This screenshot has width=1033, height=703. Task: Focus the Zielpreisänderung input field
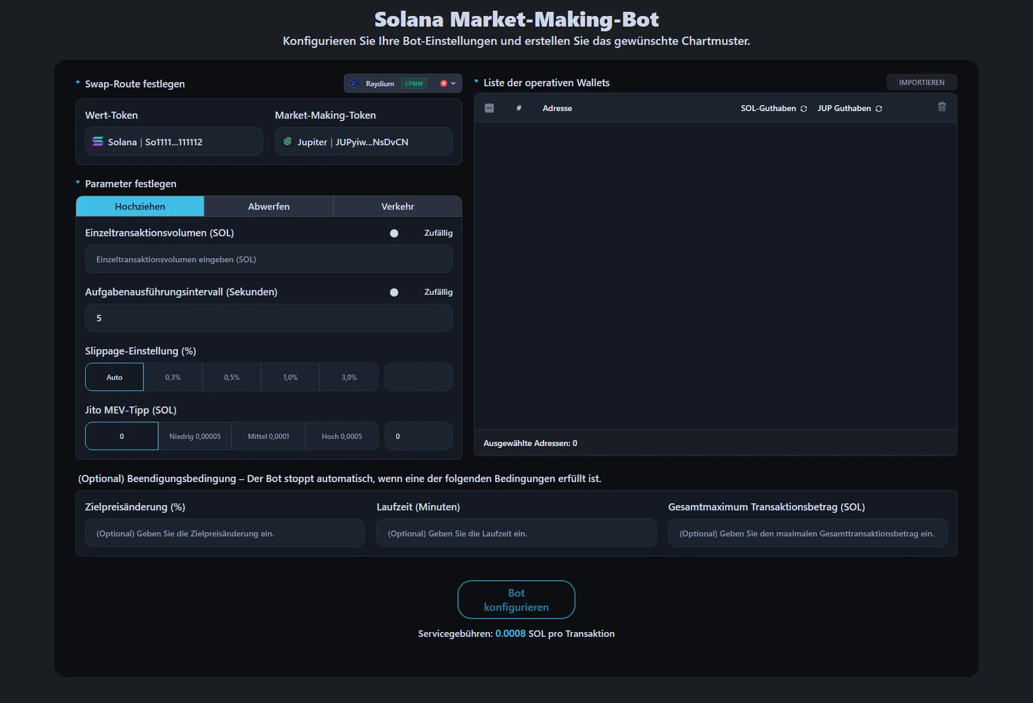click(225, 533)
